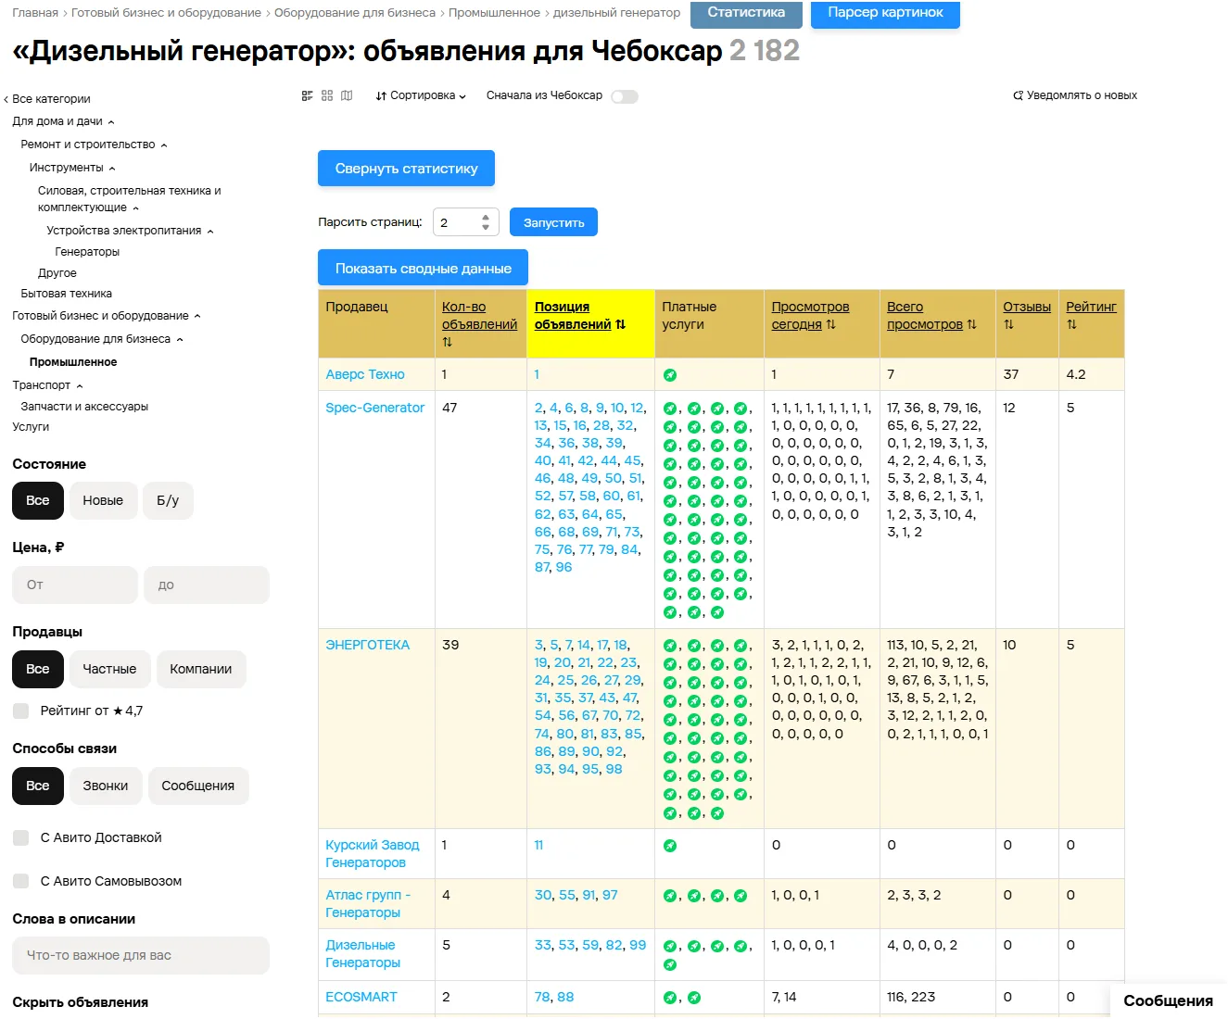Screen dimensions: 1228x1019
Task: Collapse the Инструменты category
Action: (112, 169)
